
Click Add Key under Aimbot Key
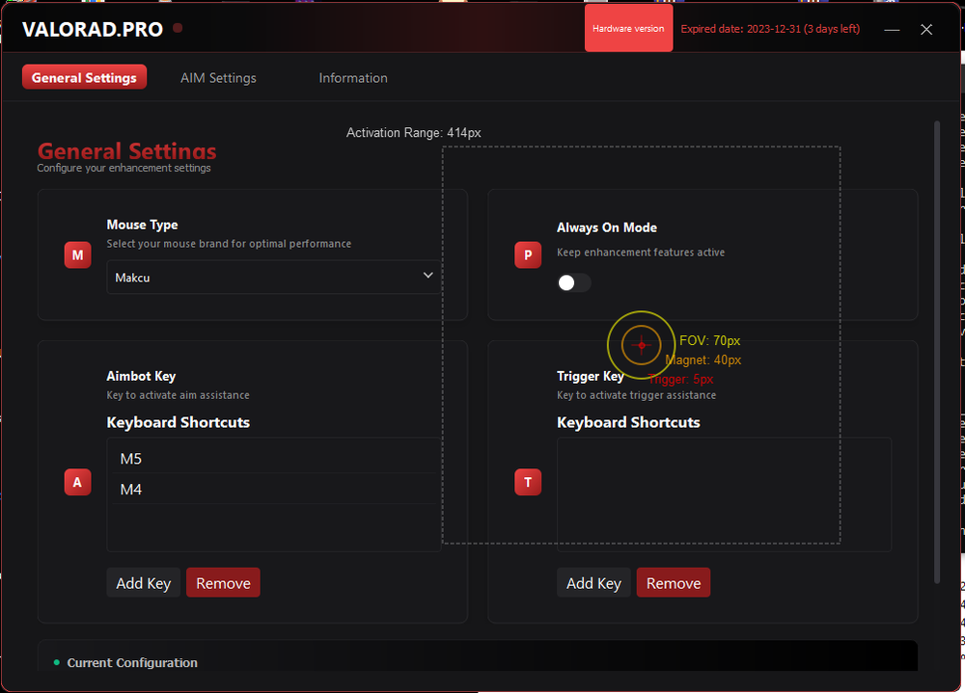coord(143,583)
